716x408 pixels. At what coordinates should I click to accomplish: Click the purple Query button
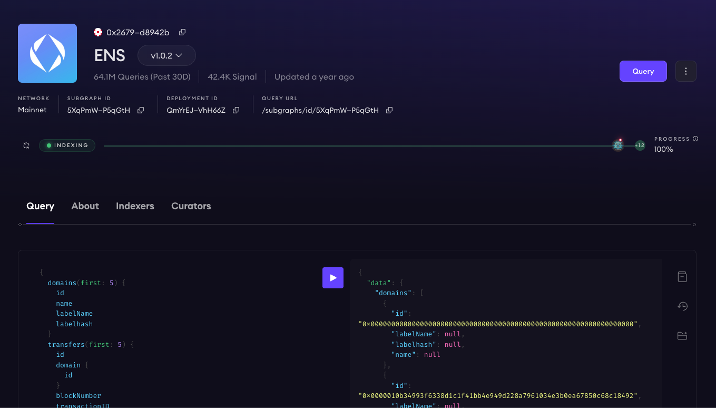click(x=643, y=71)
